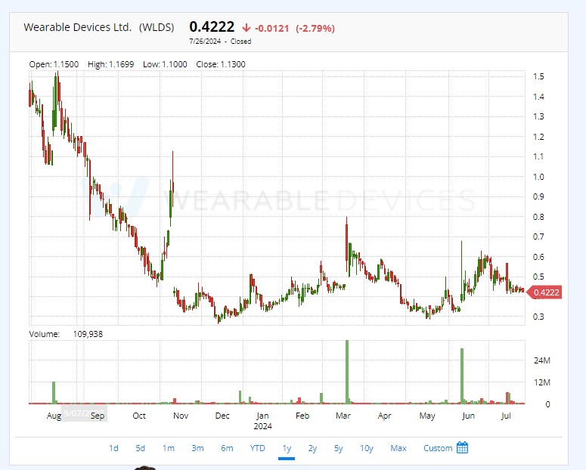Click the 1.5 price axis label
Image resolution: width=586 pixels, height=470 pixels.
coord(538,76)
